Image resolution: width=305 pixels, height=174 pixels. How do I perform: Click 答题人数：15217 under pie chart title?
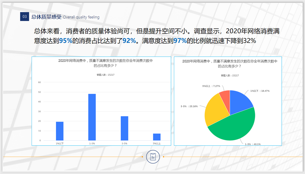click(230, 76)
